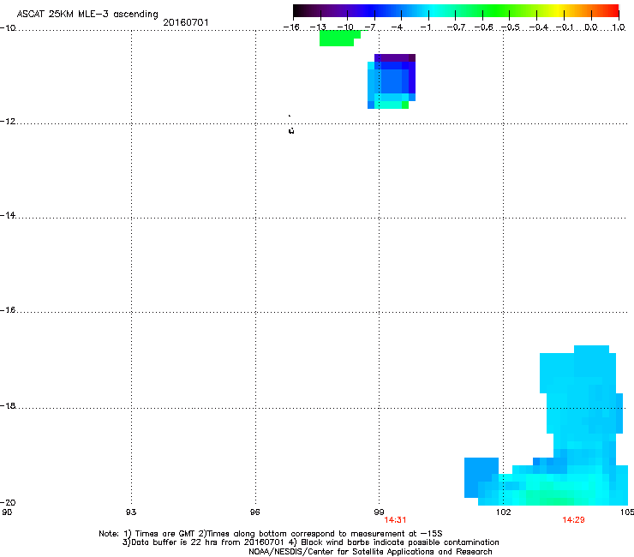Click the green data patch near the top
Screen dimensions: 634x557
click(338, 38)
